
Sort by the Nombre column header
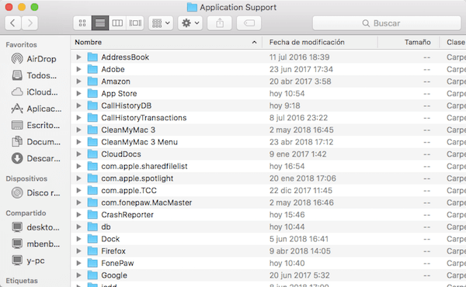tap(166, 42)
